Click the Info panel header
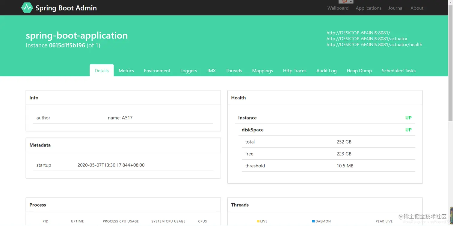453x226 pixels. tap(123, 98)
